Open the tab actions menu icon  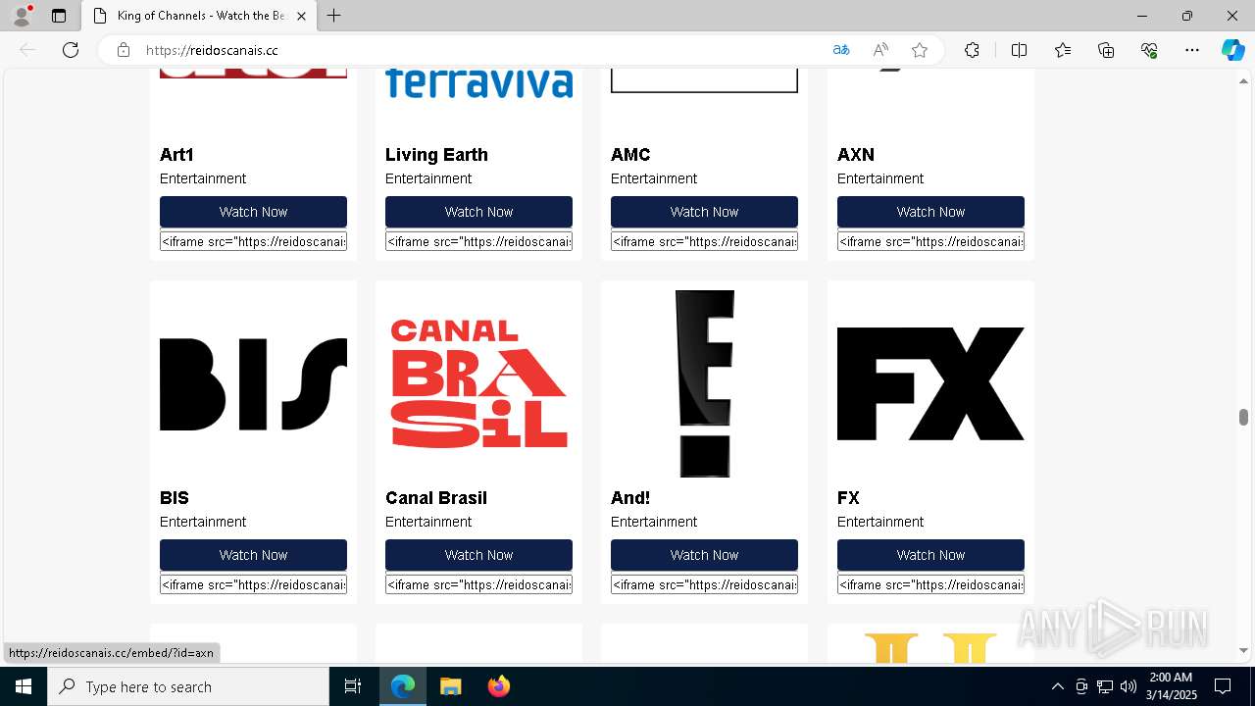59,16
